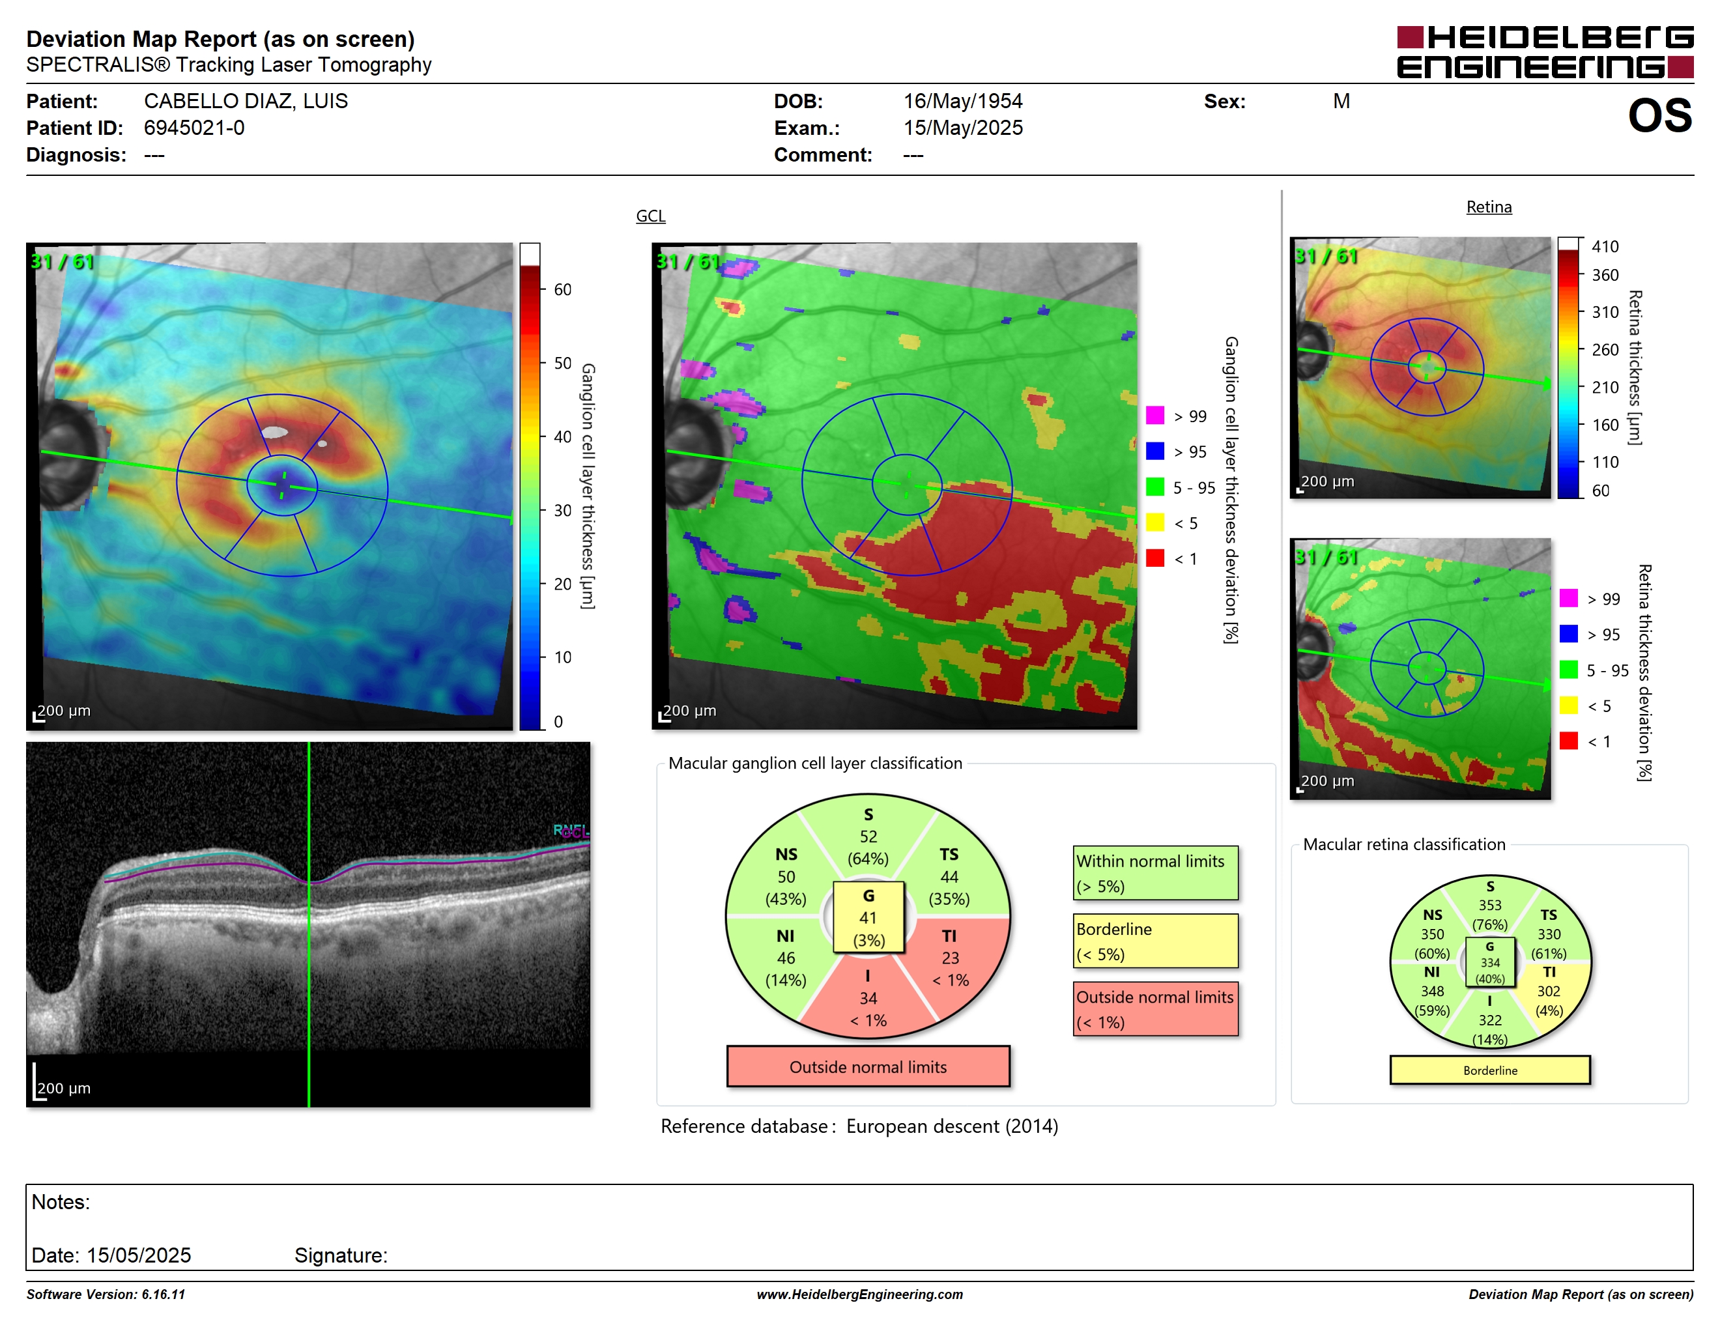This screenshot has width=1720, height=1329.
Task: Click retina sector NS value 350
Action: 1432,935
